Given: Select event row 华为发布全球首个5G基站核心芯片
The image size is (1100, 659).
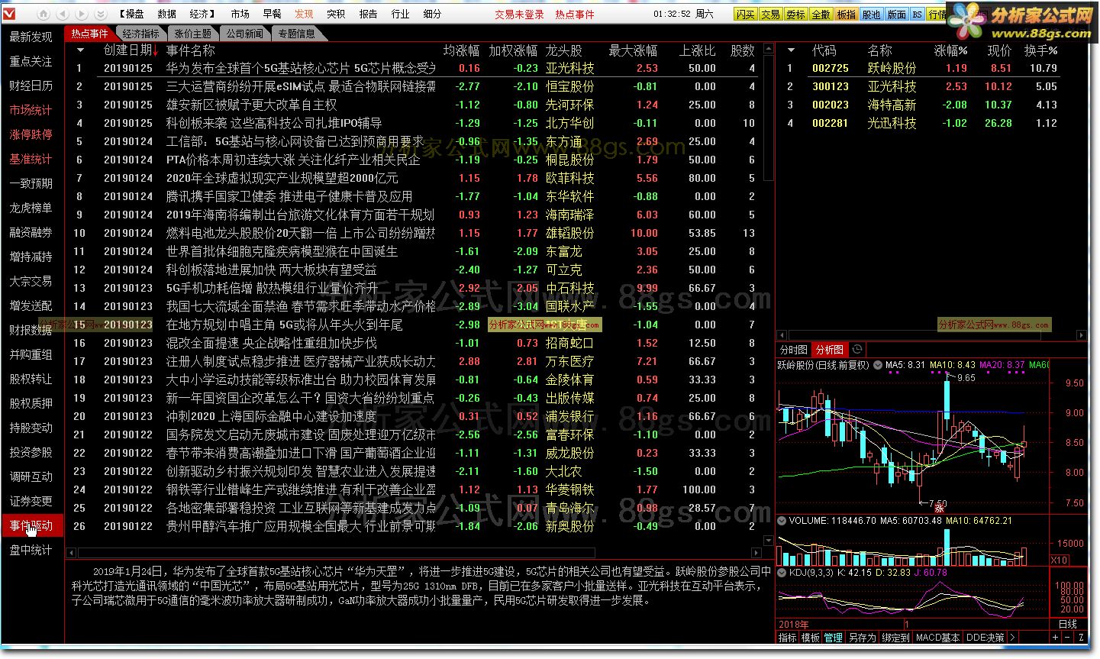Looking at the screenshot, I should click(414, 68).
